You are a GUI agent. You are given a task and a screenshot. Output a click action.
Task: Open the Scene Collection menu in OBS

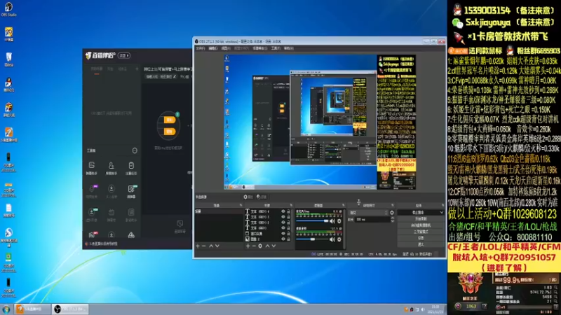[259, 48]
